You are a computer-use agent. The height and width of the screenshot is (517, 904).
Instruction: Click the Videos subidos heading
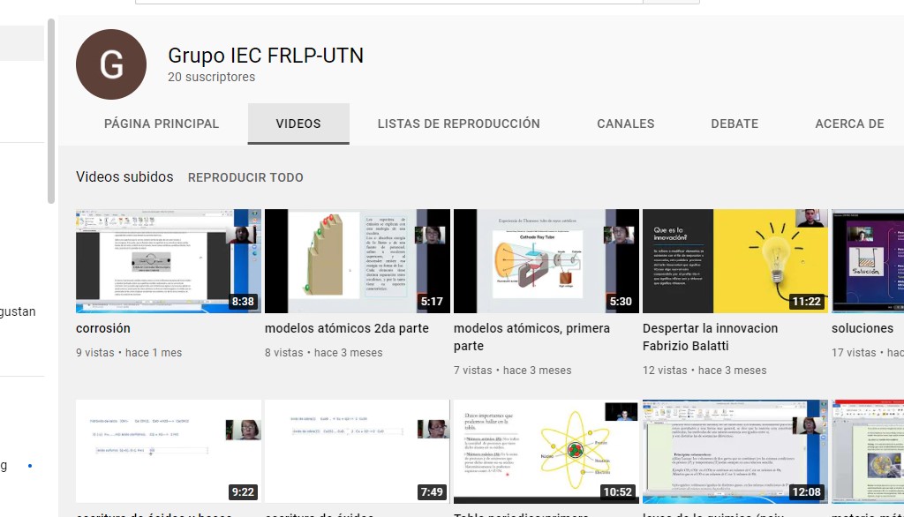tap(124, 177)
